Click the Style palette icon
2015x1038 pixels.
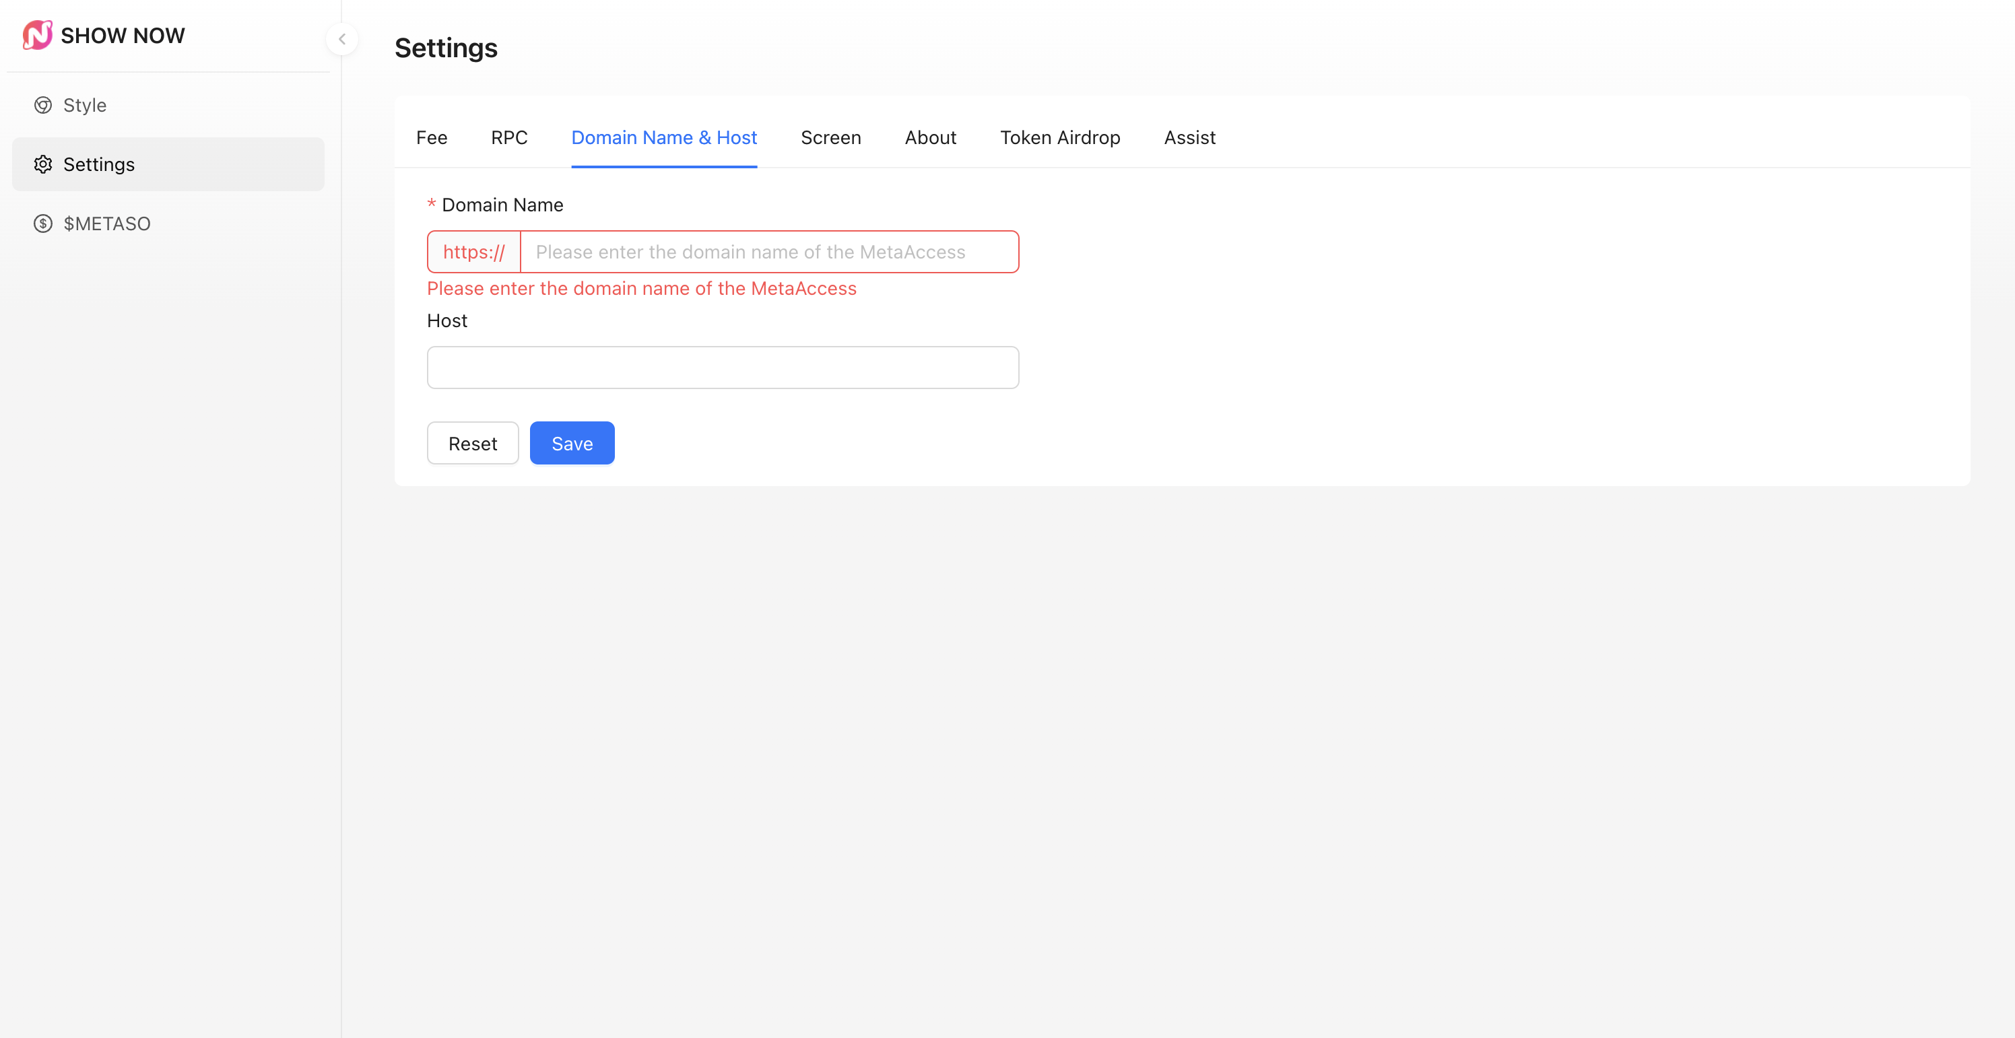[x=43, y=105]
